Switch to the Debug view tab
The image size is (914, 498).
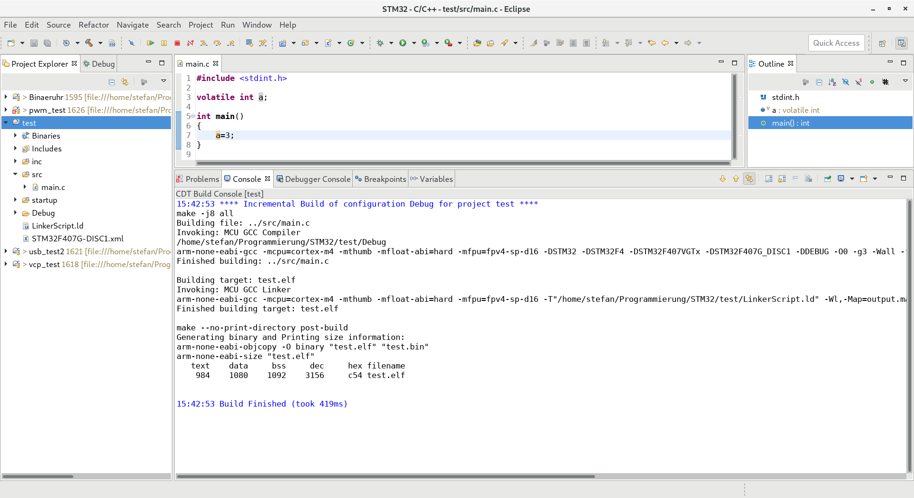tap(99, 64)
